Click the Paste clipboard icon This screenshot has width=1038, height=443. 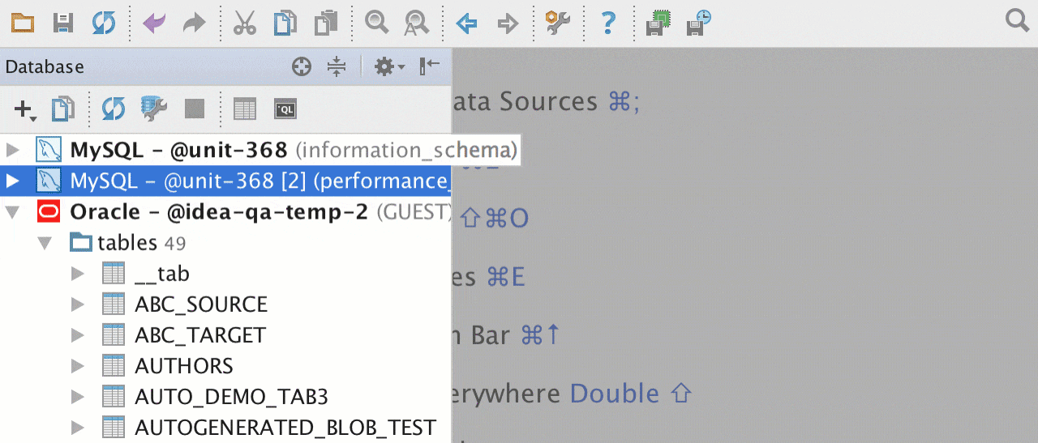326,23
